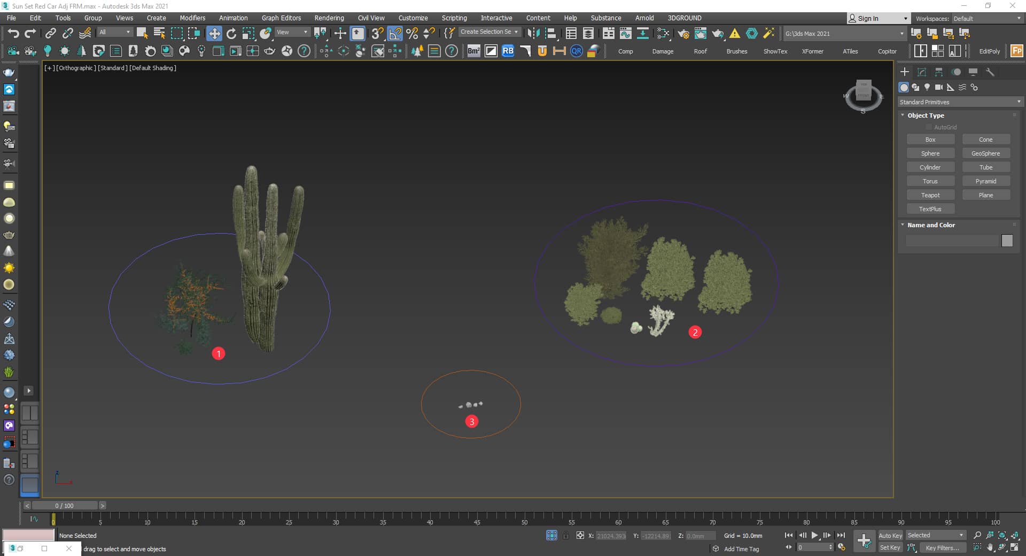Click the Teapot primitive button
The width and height of the screenshot is (1026, 556).
930,195
